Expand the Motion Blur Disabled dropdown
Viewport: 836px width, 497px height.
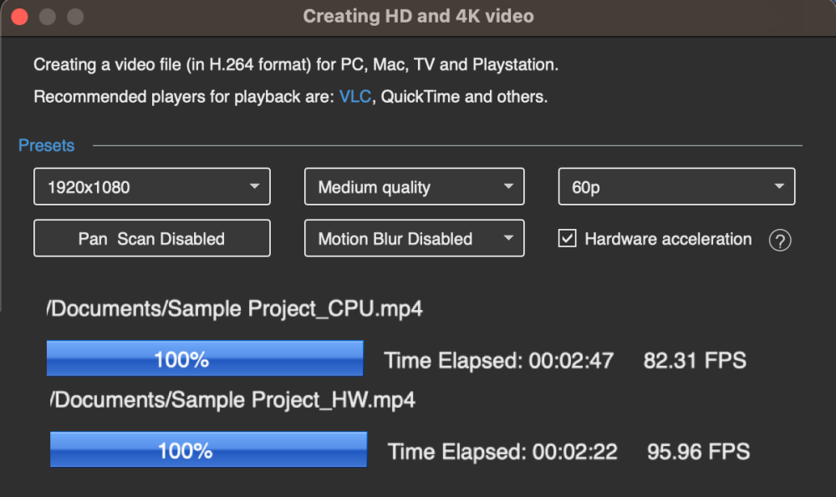coord(414,239)
